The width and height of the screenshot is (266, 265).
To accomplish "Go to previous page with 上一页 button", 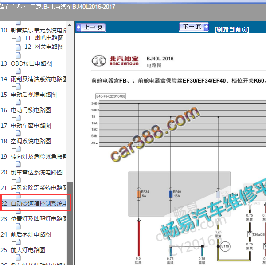I will click(x=91, y=28).
